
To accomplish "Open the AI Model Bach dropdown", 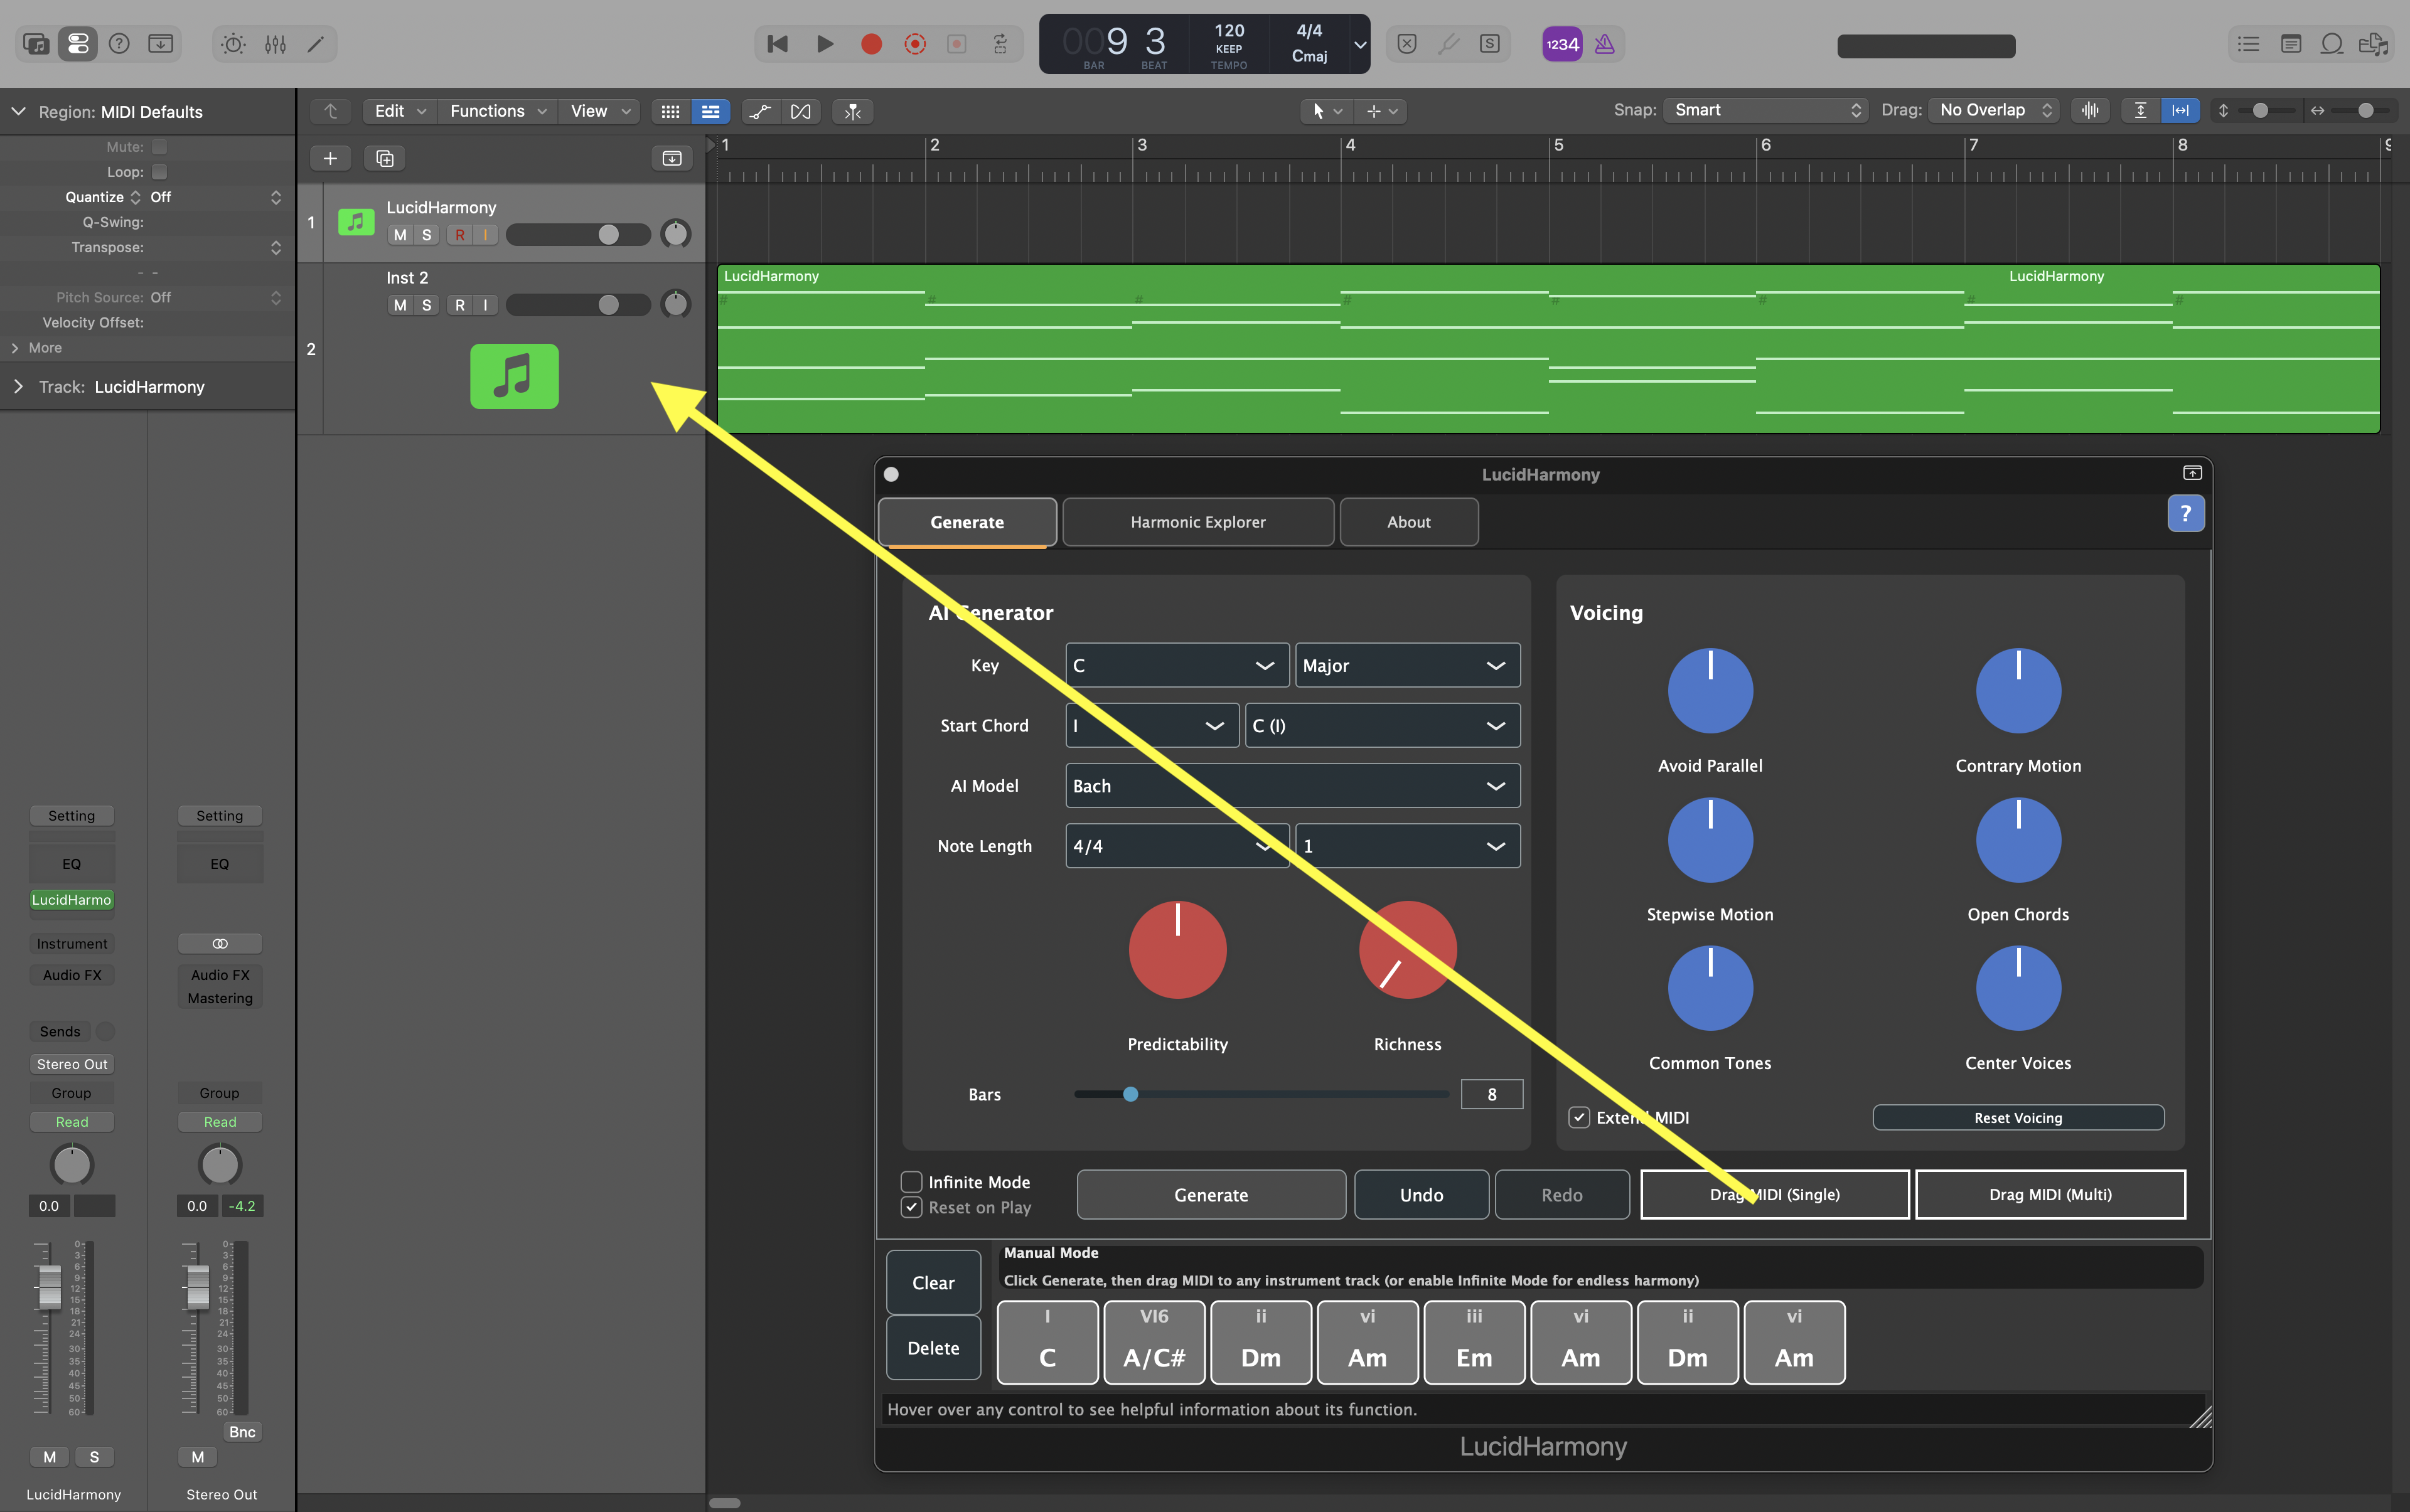I will pyautogui.click(x=1292, y=786).
